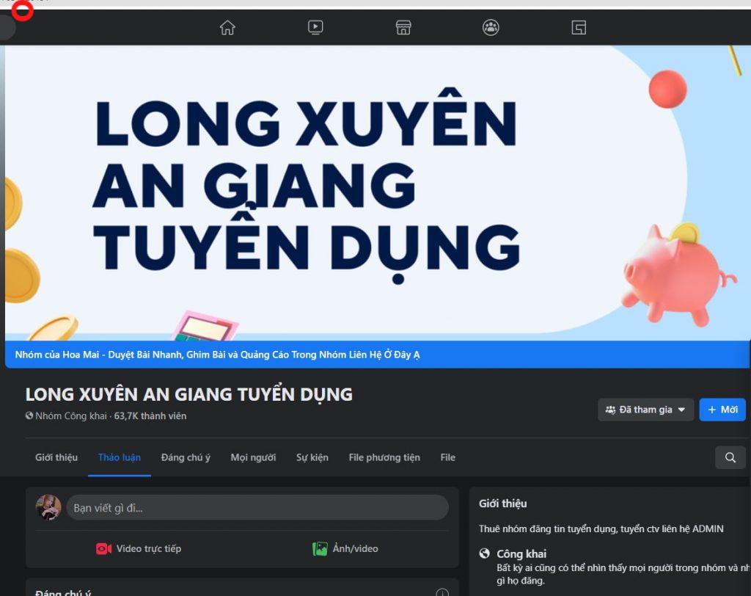Switch to the Sự kiện tab

(x=312, y=457)
